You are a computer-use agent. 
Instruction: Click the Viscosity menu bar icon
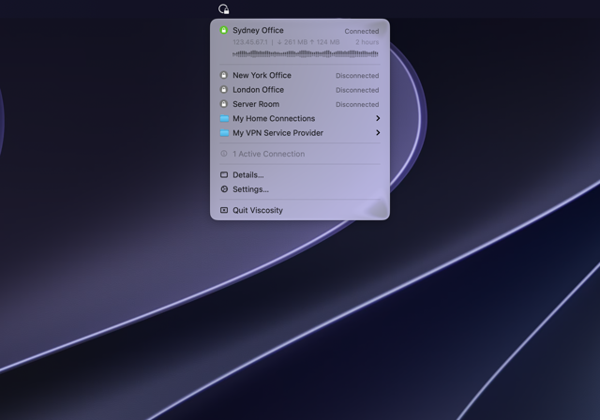pyautogui.click(x=223, y=8)
